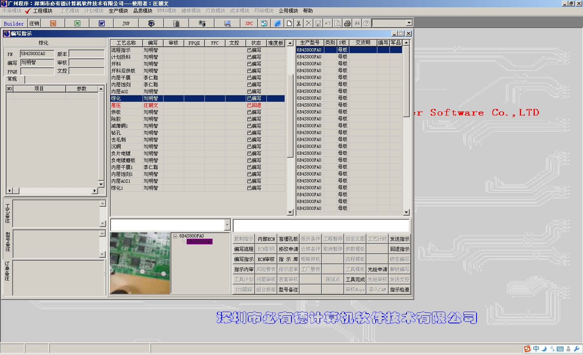Image resolution: width=583 pixels, height=355 pixels.
Task: Open the 生产模块 menu
Action: click(x=118, y=11)
